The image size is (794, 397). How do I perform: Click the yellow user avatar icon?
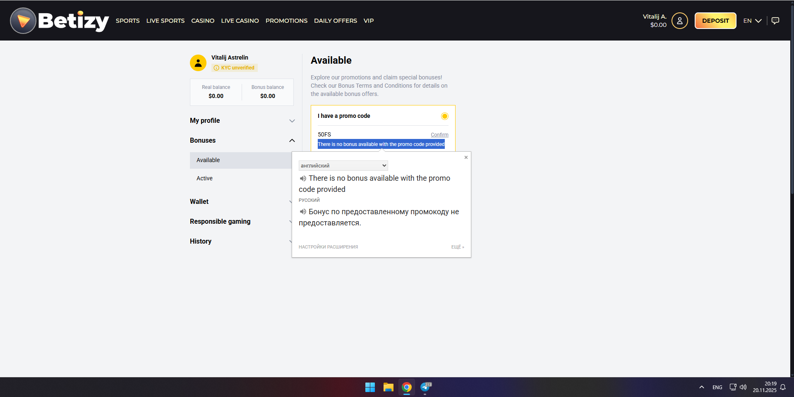tap(198, 63)
